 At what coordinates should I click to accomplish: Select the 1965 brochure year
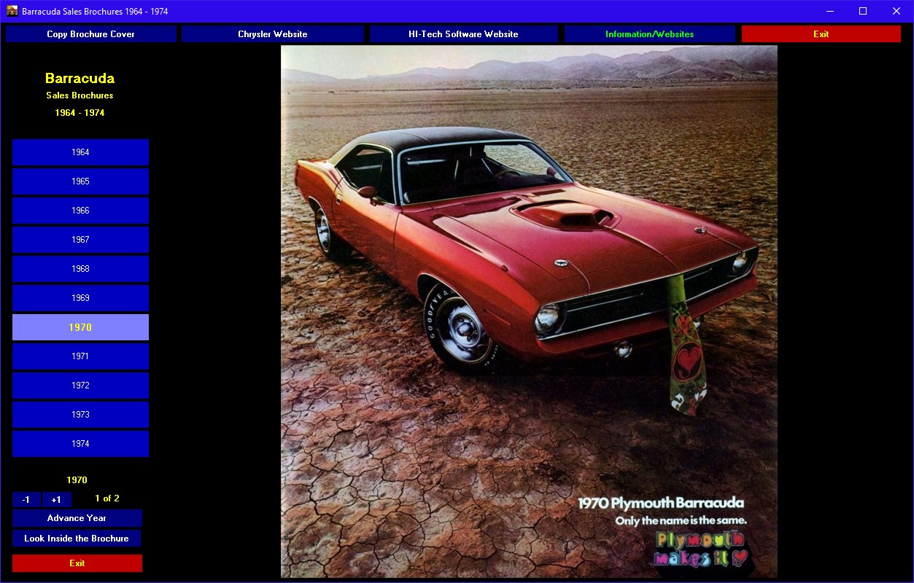point(80,181)
